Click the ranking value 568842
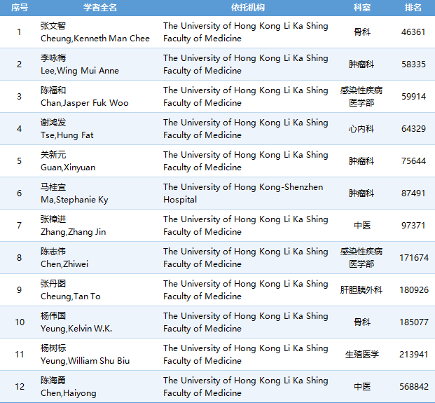This screenshot has height=403, width=435. pos(413,387)
